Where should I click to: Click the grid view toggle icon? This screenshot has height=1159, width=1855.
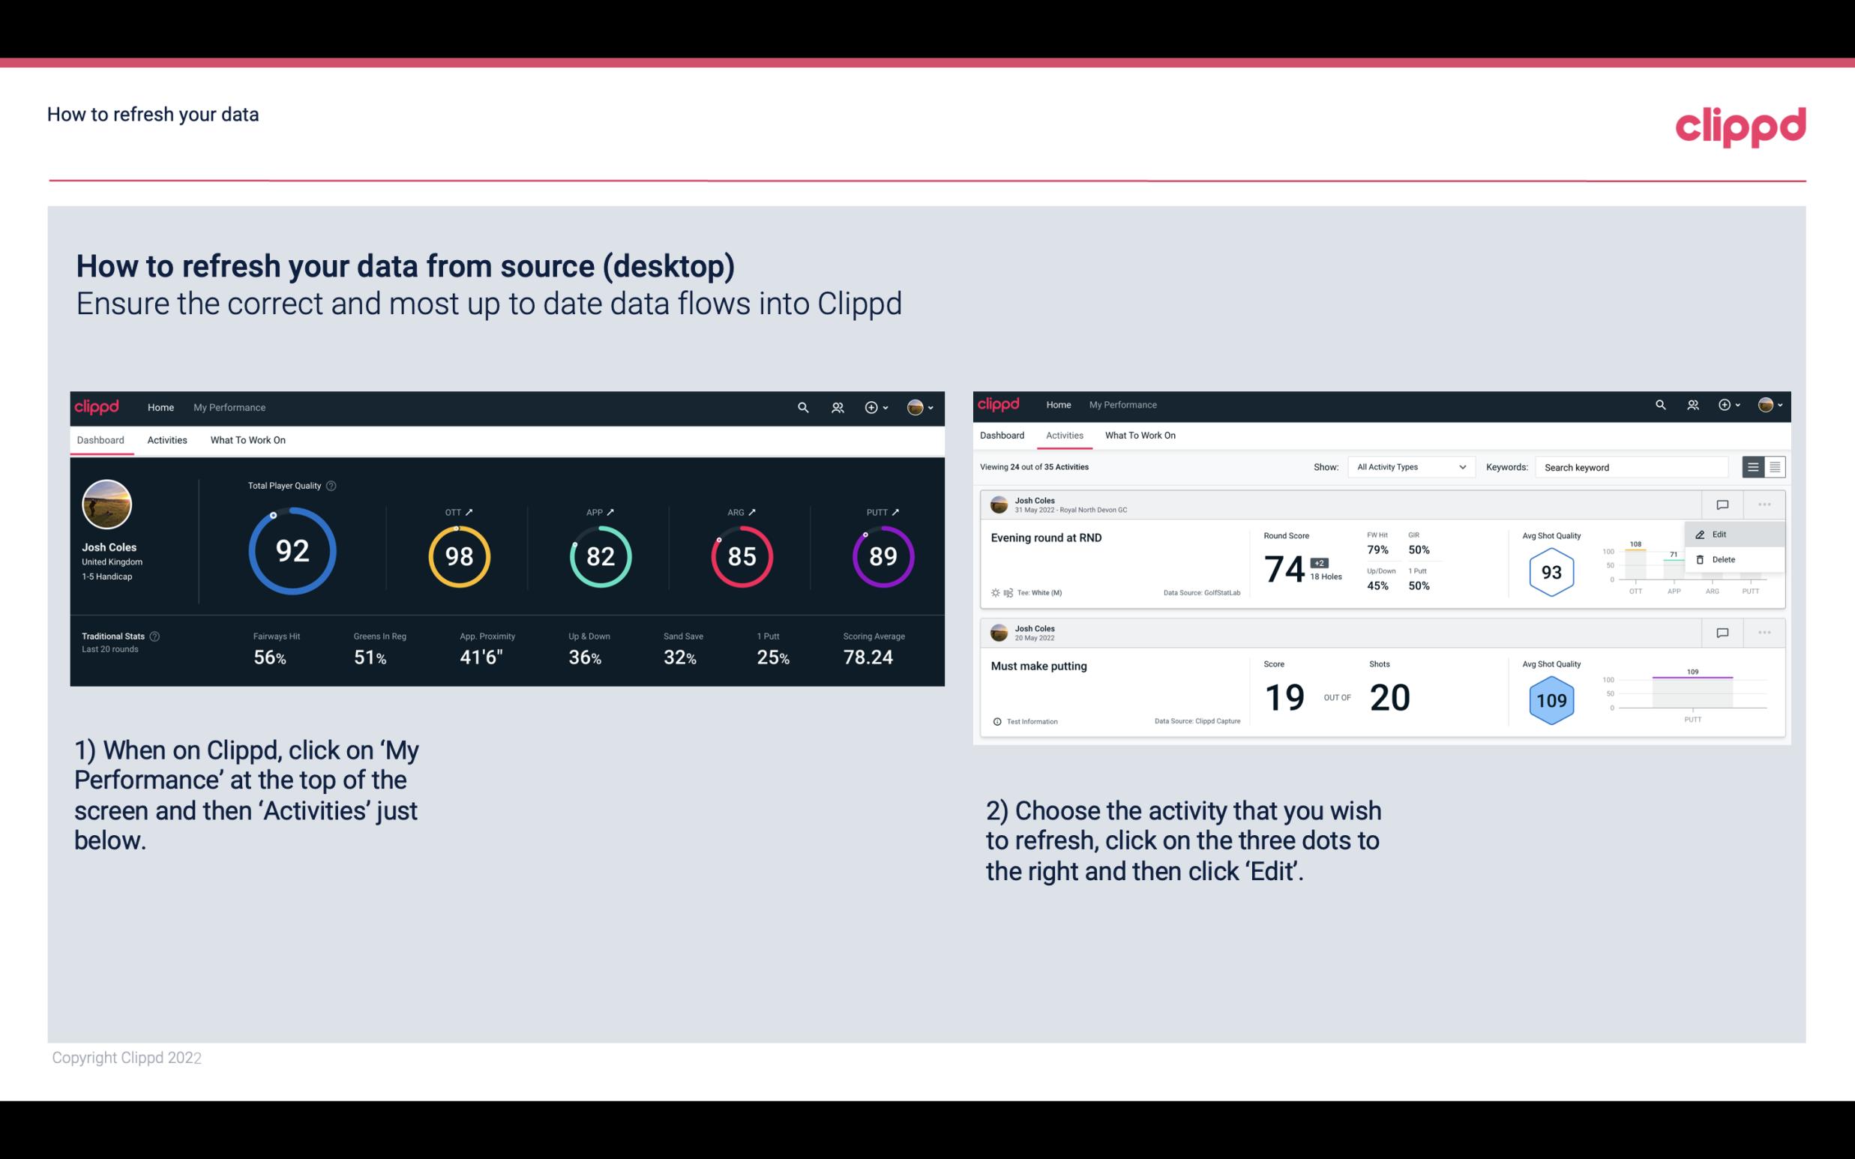coord(1773,466)
